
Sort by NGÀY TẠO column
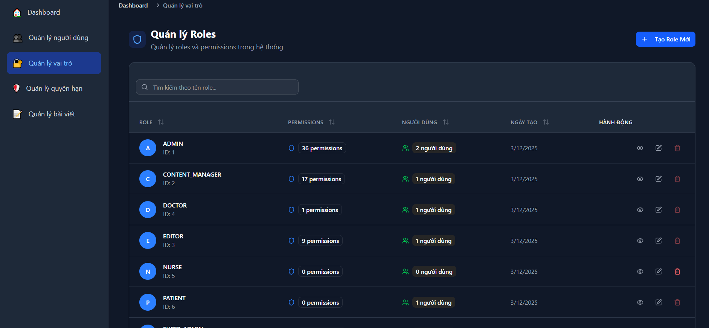tap(546, 122)
